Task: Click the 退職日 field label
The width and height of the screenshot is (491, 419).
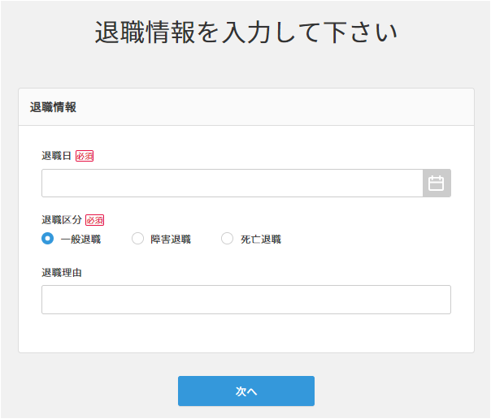Action: pyautogui.click(x=57, y=156)
